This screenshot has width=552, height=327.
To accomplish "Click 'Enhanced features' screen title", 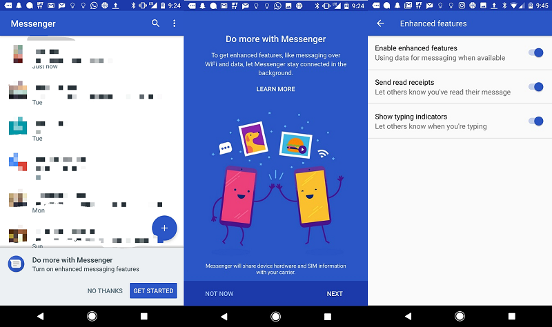I will pyautogui.click(x=433, y=23).
